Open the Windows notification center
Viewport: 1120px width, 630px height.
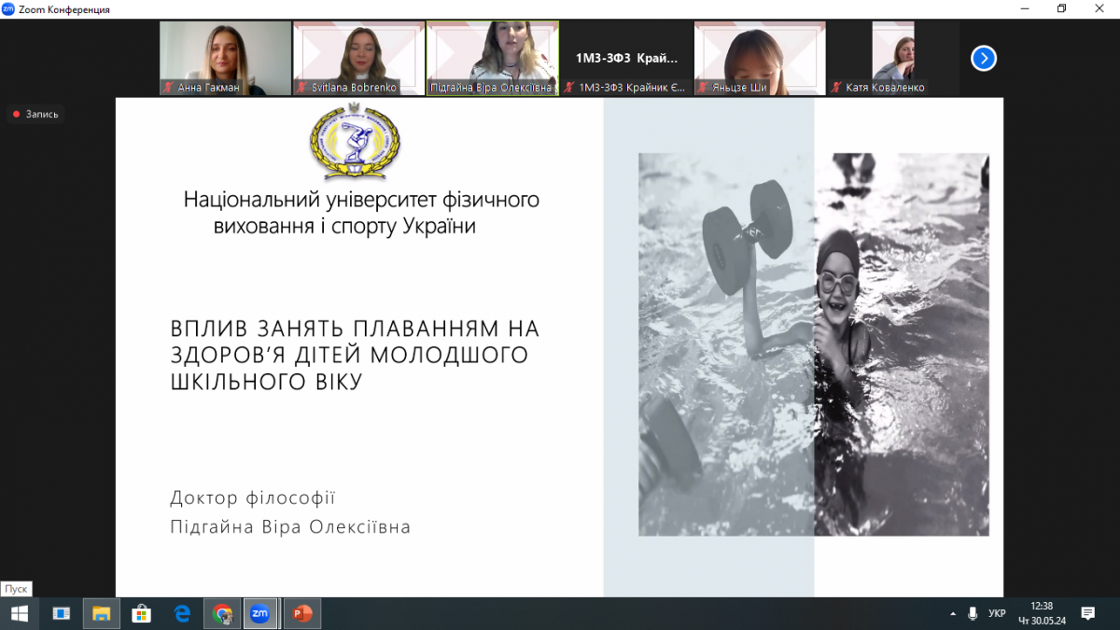(x=1087, y=613)
